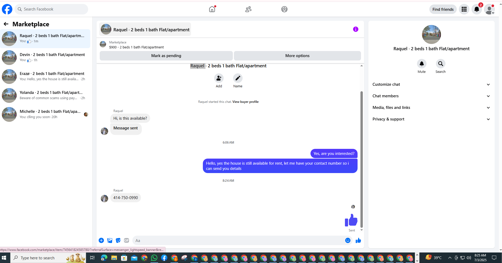Expand Privacy & support section
This screenshot has height=263, width=502.
point(431,119)
